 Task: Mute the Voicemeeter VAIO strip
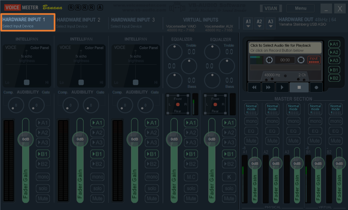191,198
